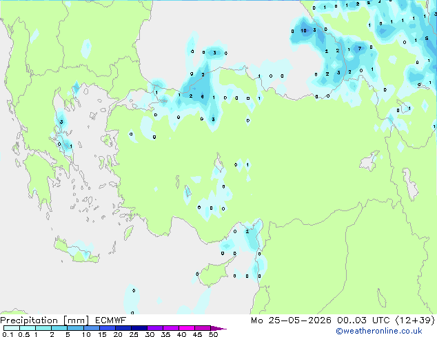Pick the 25–30 mm dark blue legend box
437x337 pixels.
[139, 328]
